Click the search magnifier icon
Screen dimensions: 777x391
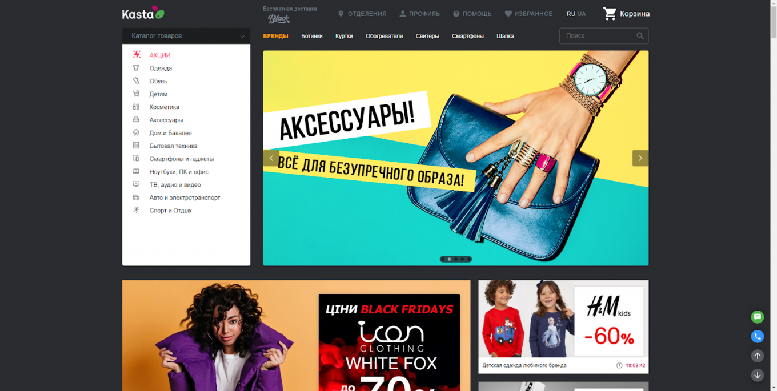coord(640,35)
